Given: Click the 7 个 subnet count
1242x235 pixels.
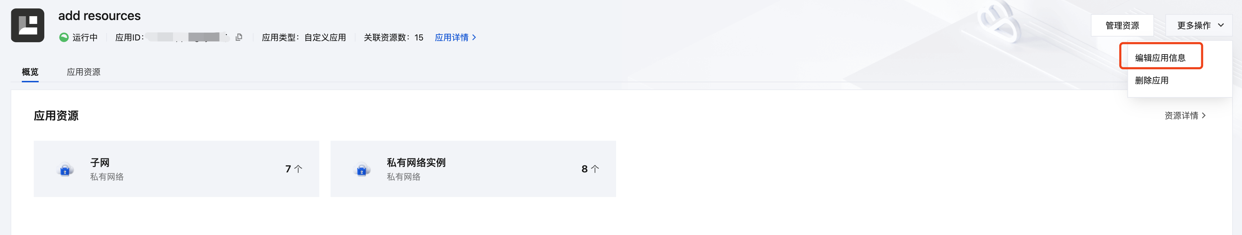Looking at the screenshot, I should coord(293,169).
